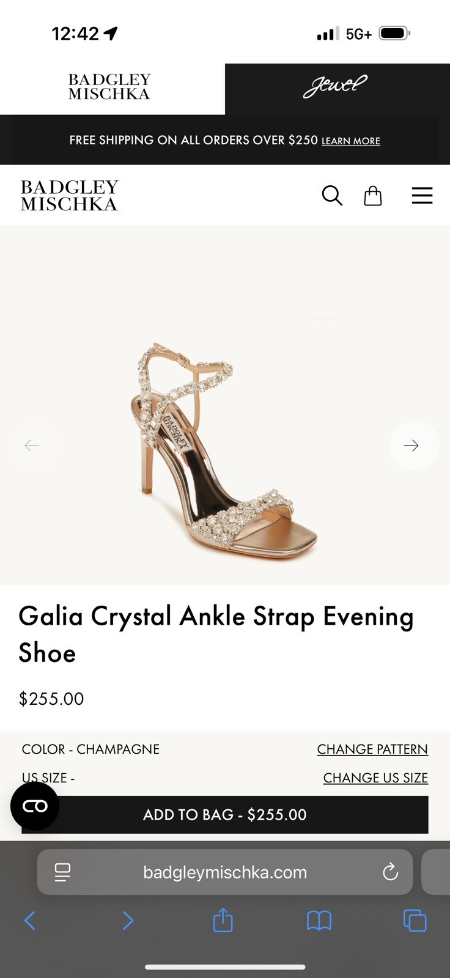
Task: Tap the Safari reload page icon
Action: pos(390,872)
